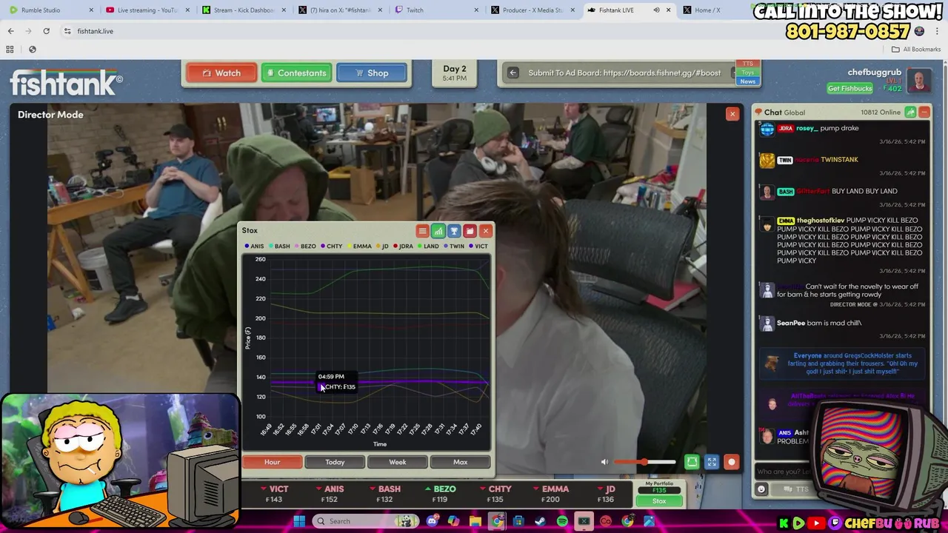The height and width of the screenshot is (533, 948).
Task: Click the taskbar Search box
Action: tap(367, 521)
